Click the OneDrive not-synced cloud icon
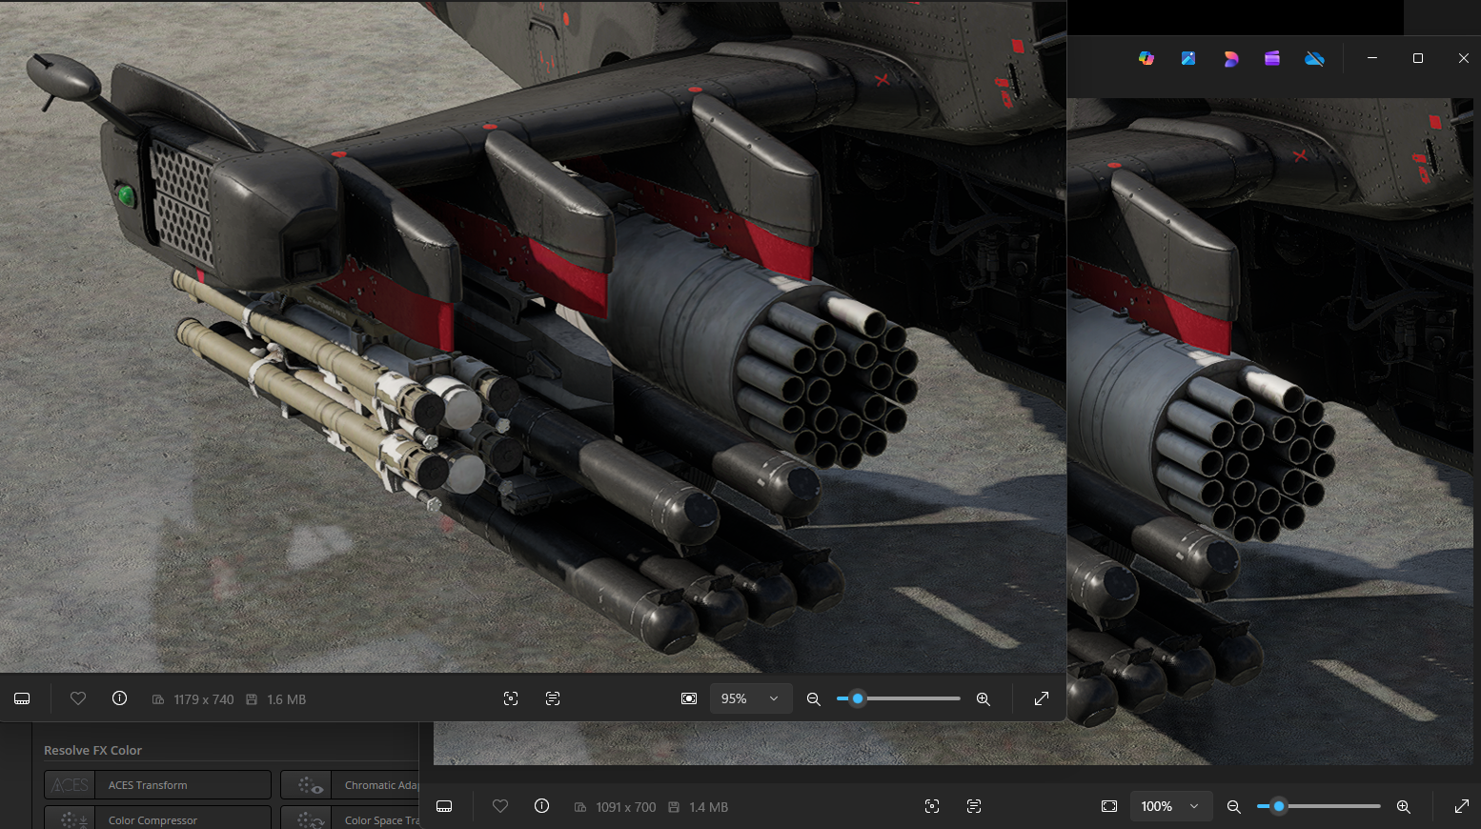Screen dimensions: 1481x829 pos(1314,58)
